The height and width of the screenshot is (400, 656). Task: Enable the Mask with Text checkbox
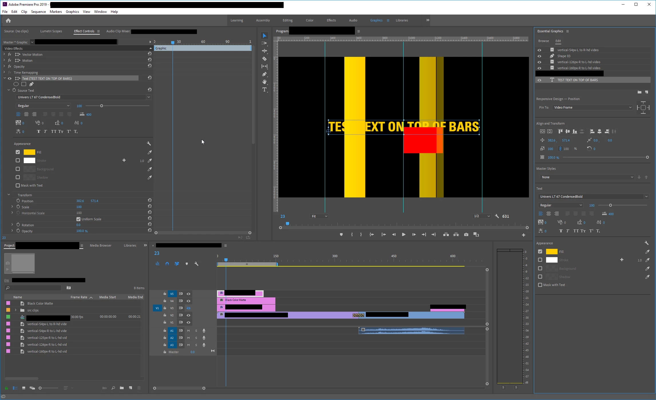(18, 185)
